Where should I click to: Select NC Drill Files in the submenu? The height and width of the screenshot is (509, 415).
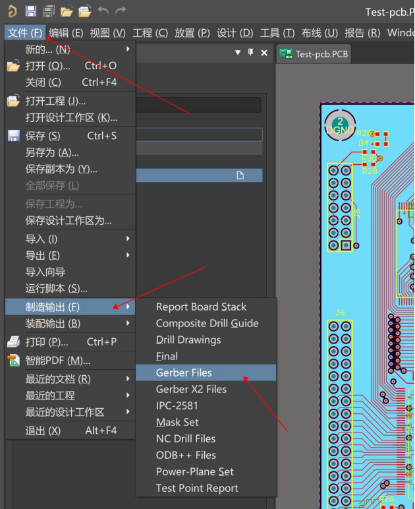click(206, 439)
